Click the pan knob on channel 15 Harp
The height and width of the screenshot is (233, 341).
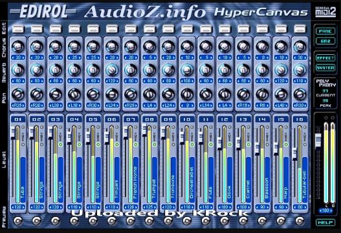tap(281, 94)
